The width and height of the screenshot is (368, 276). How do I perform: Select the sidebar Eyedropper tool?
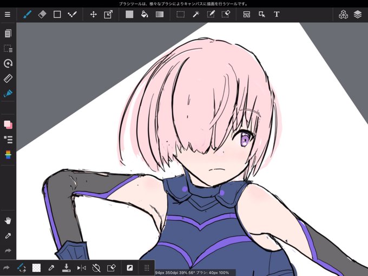[x=8, y=235]
